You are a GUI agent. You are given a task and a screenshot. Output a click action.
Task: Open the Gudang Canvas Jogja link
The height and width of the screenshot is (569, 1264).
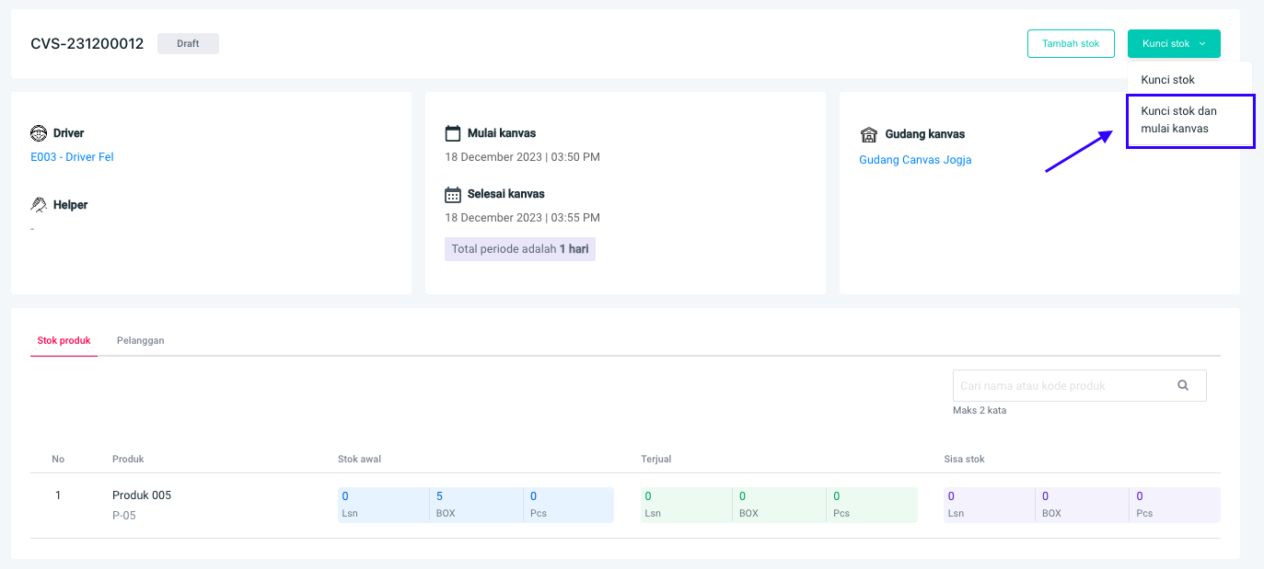click(915, 160)
